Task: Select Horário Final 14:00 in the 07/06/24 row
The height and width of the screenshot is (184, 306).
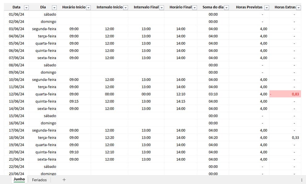Action: [x=181, y=58]
